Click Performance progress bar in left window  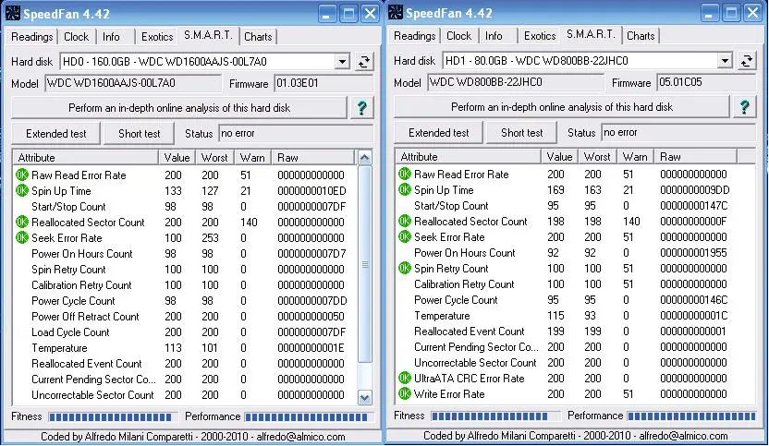point(309,417)
